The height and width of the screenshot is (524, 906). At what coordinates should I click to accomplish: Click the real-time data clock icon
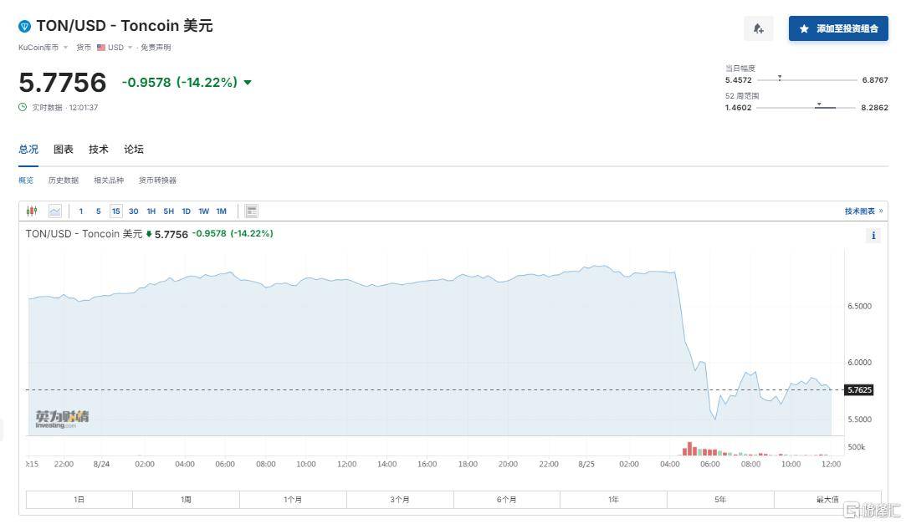point(23,107)
